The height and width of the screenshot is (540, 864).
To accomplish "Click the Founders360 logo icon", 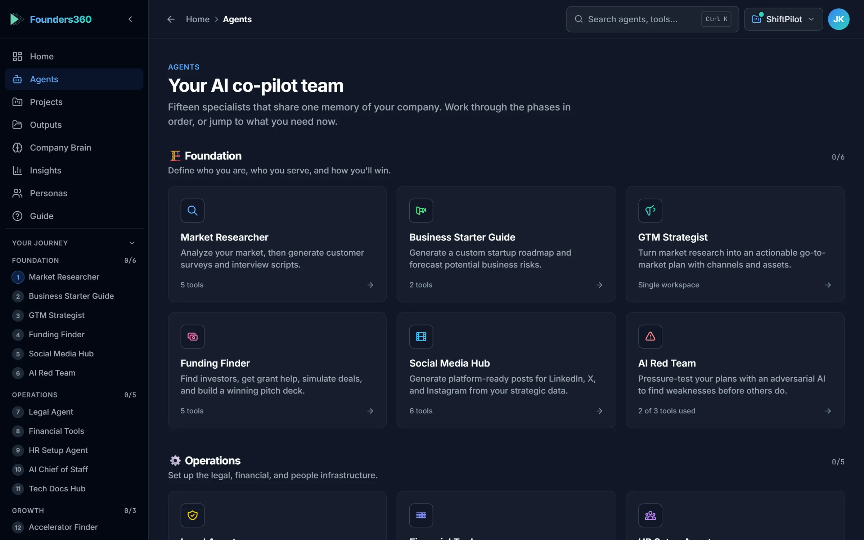I will coord(17,19).
